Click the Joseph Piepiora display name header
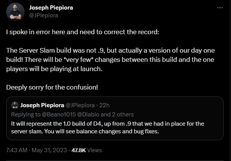Image resolution: width=231 pixels, height=161 pixels. [51, 8]
